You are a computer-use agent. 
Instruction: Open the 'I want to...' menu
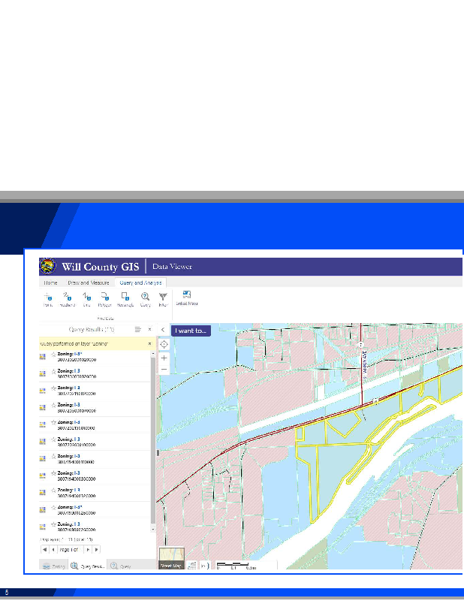(191, 330)
